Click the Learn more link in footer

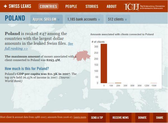click(80, 117)
